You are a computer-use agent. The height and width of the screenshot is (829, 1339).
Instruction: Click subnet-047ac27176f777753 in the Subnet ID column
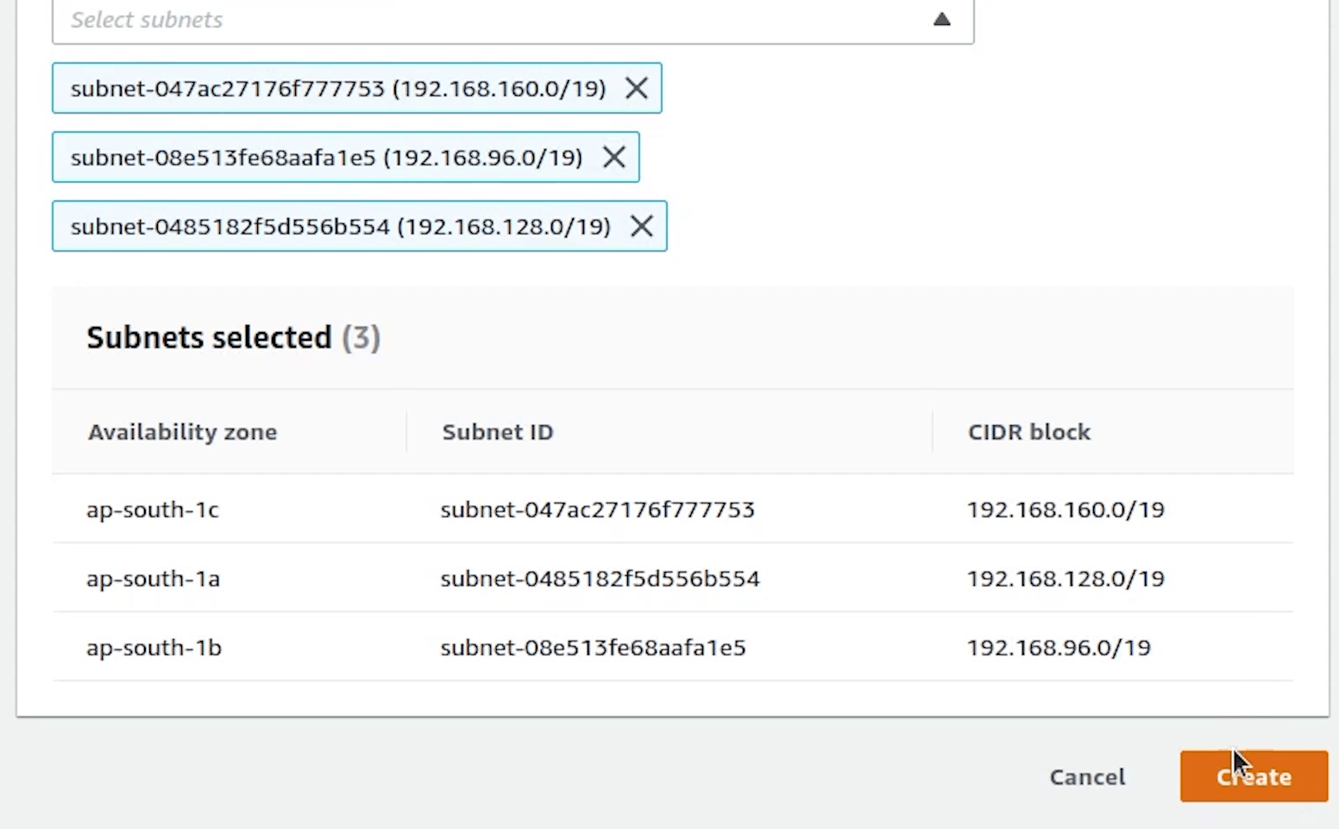coord(597,509)
